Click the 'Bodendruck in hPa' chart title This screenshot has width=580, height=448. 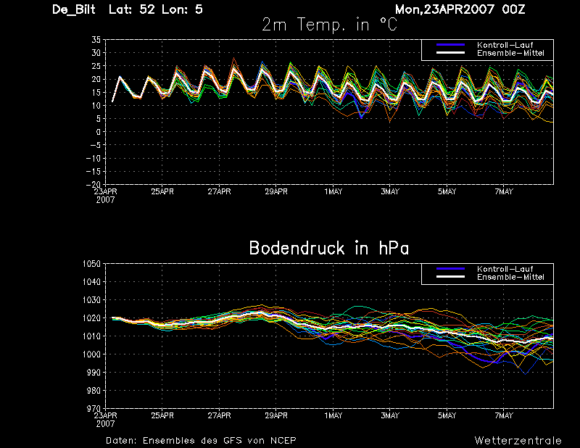click(x=329, y=248)
